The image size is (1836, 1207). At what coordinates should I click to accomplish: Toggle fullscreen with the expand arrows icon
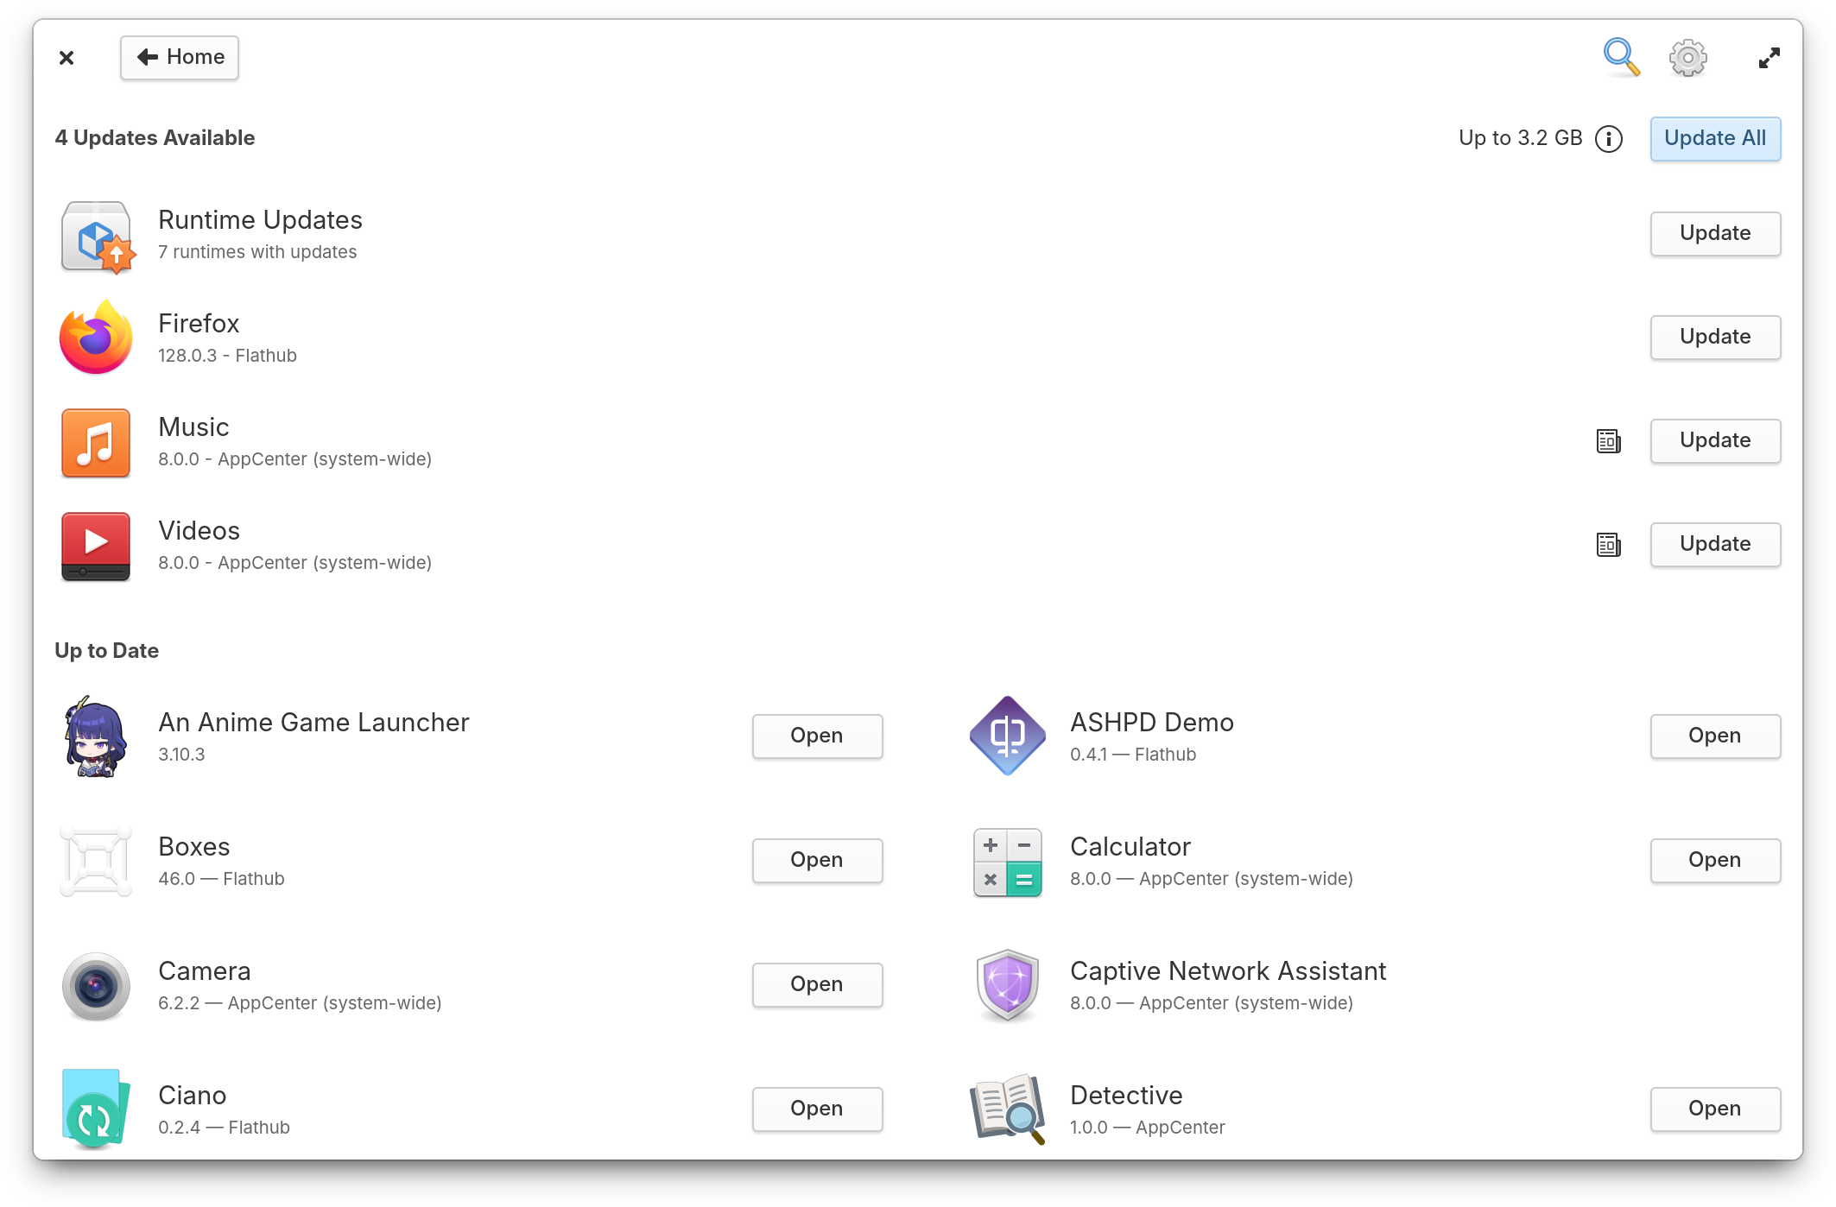point(1769,58)
